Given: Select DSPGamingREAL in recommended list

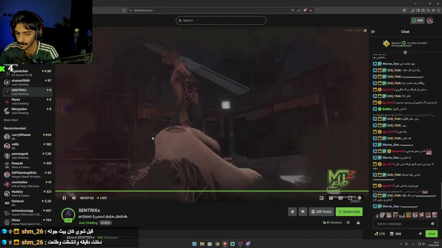Looking at the screenshot, I should coord(28,174).
